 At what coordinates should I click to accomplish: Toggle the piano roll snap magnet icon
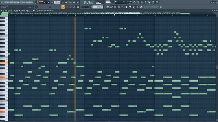pyautogui.click(x=6, y=11)
